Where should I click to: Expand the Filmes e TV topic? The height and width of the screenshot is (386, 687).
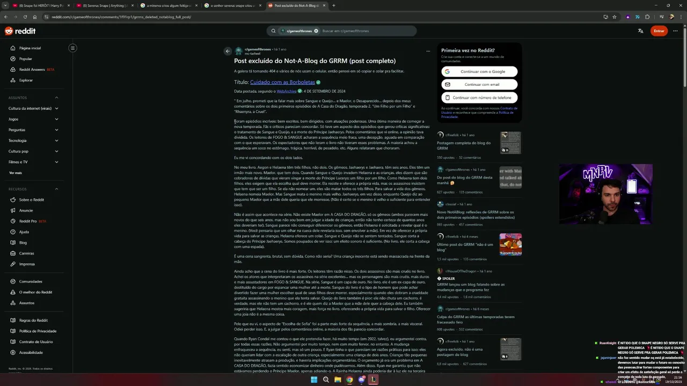click(x=33, y=162)
